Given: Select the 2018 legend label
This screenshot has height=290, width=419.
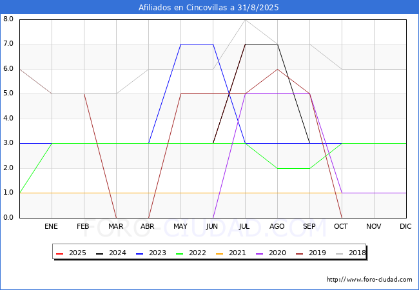Looking at the screenshot, I should pos(357,253).
